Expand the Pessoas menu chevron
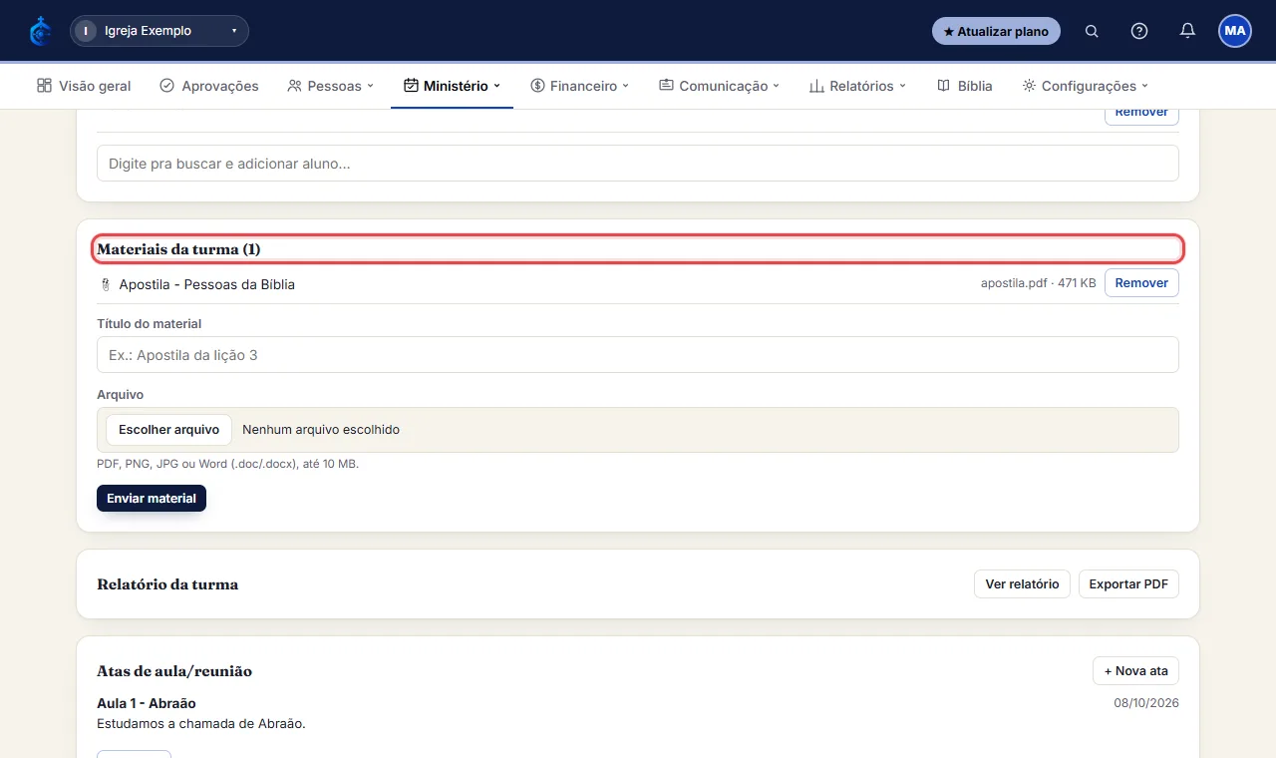 370,86
